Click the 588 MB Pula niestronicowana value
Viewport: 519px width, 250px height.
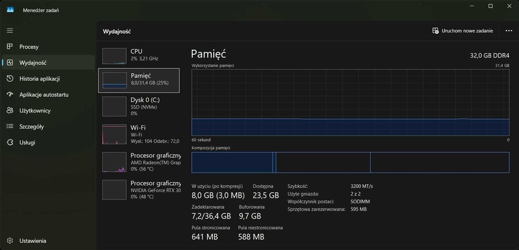tap(251, 237)
